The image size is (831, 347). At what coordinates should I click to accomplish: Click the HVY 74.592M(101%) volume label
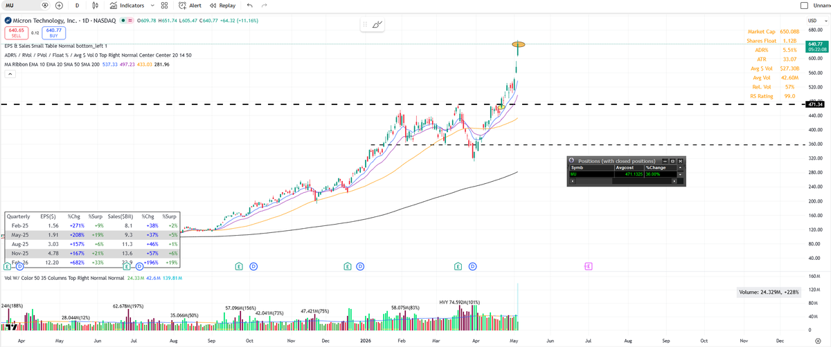[x=459, y=301]
